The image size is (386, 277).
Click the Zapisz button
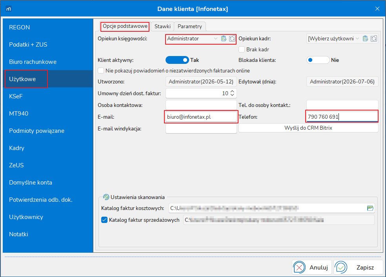[358, 267]
